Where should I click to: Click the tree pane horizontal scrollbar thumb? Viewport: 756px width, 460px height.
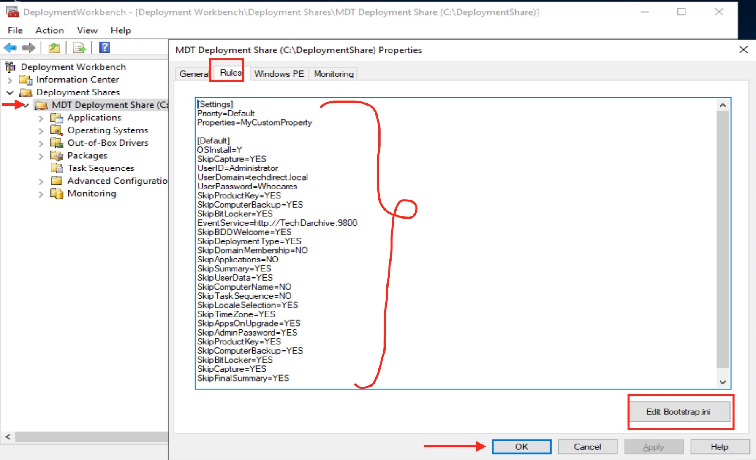pos(92,437)
